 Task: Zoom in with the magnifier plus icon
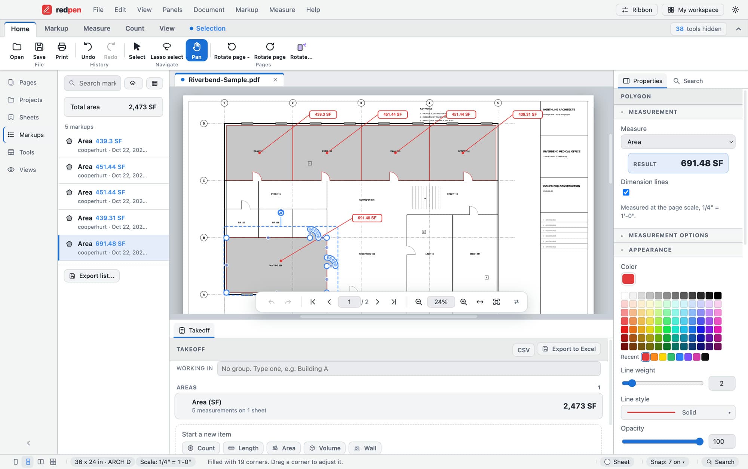pos(463,302)
